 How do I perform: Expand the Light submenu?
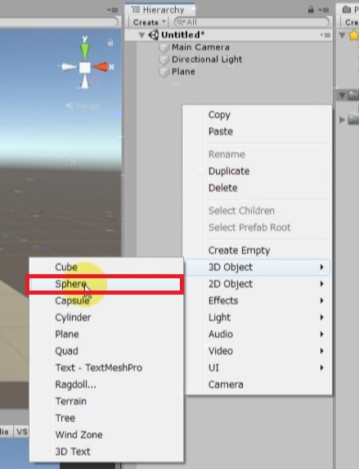click(258, 318)
